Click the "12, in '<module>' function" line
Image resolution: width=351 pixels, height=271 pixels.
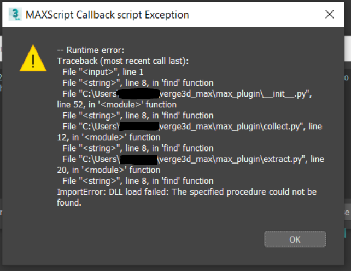[x=109, y=137]
